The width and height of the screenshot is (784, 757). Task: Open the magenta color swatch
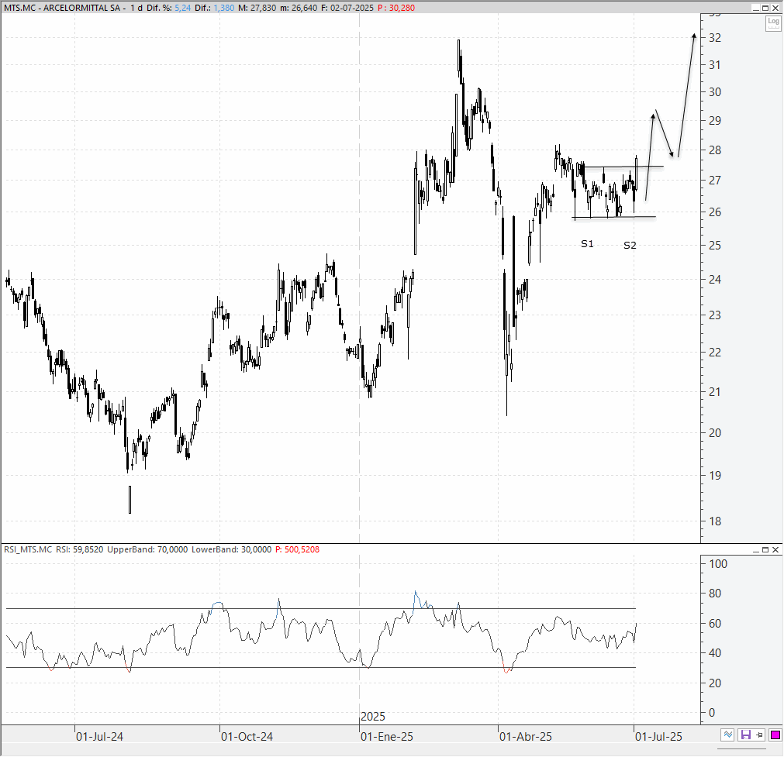point(775,735)
